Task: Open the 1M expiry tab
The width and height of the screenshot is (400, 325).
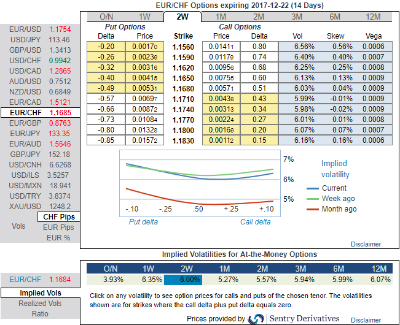Action: (x=221, y=17)
